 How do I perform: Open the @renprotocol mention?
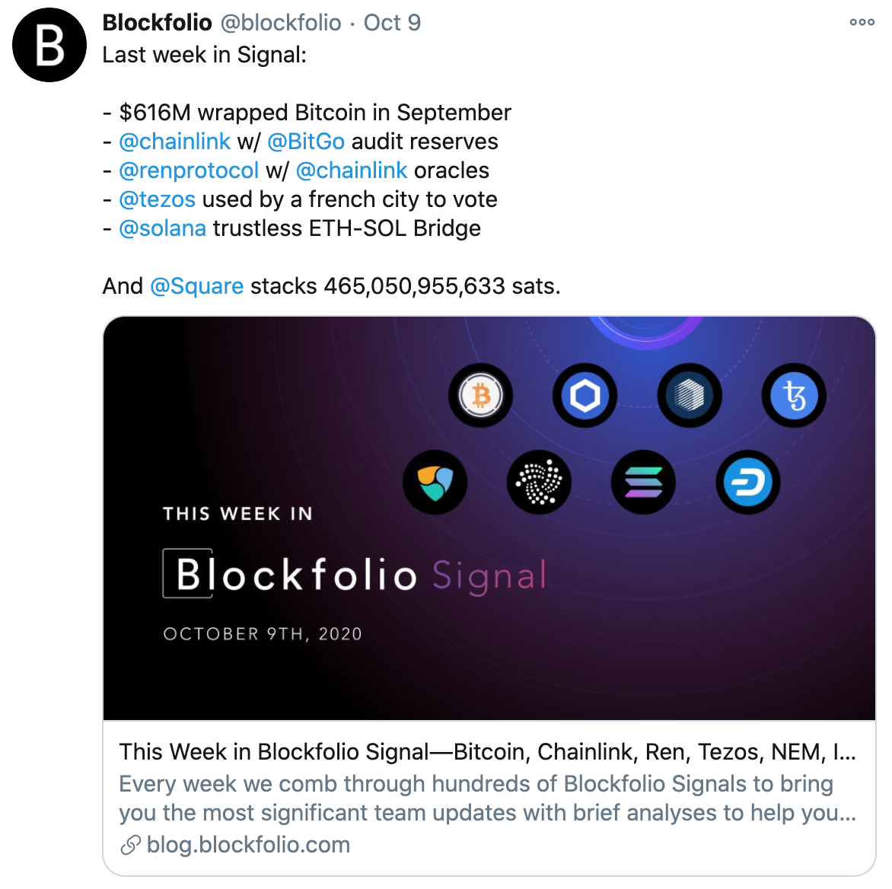[189, 170]
